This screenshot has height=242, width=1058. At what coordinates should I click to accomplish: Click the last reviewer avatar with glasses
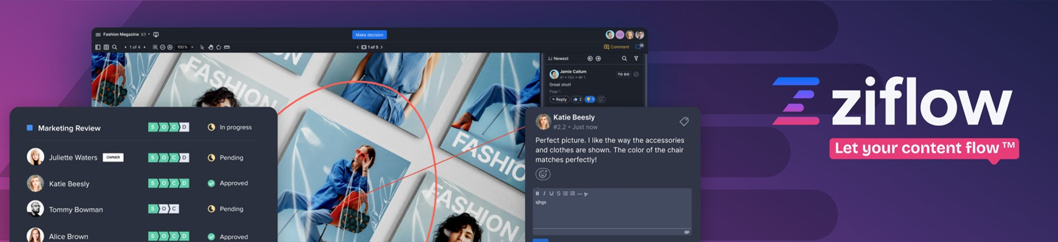(640, 35)
